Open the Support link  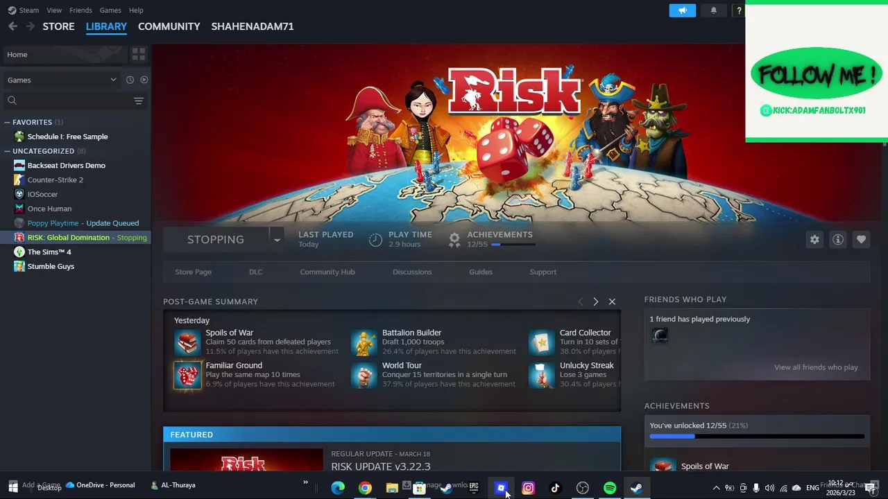click(543, 272)
